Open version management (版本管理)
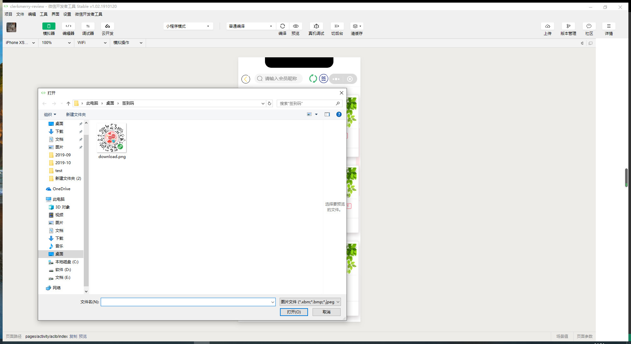The height and width of the screenshot is (344, 631). 568,26
